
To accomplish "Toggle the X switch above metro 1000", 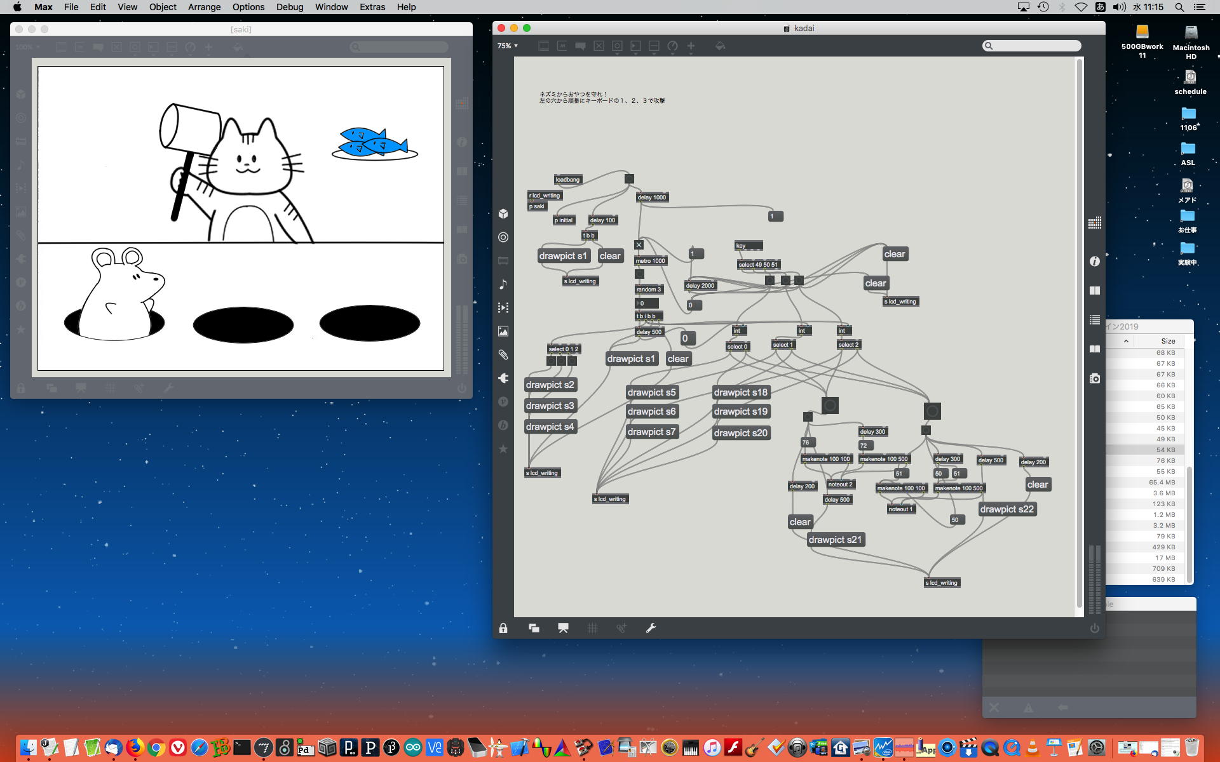I will (639, 245).
